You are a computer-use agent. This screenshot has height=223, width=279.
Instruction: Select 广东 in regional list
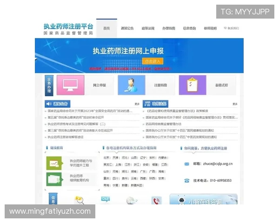[x=143, y=171]
